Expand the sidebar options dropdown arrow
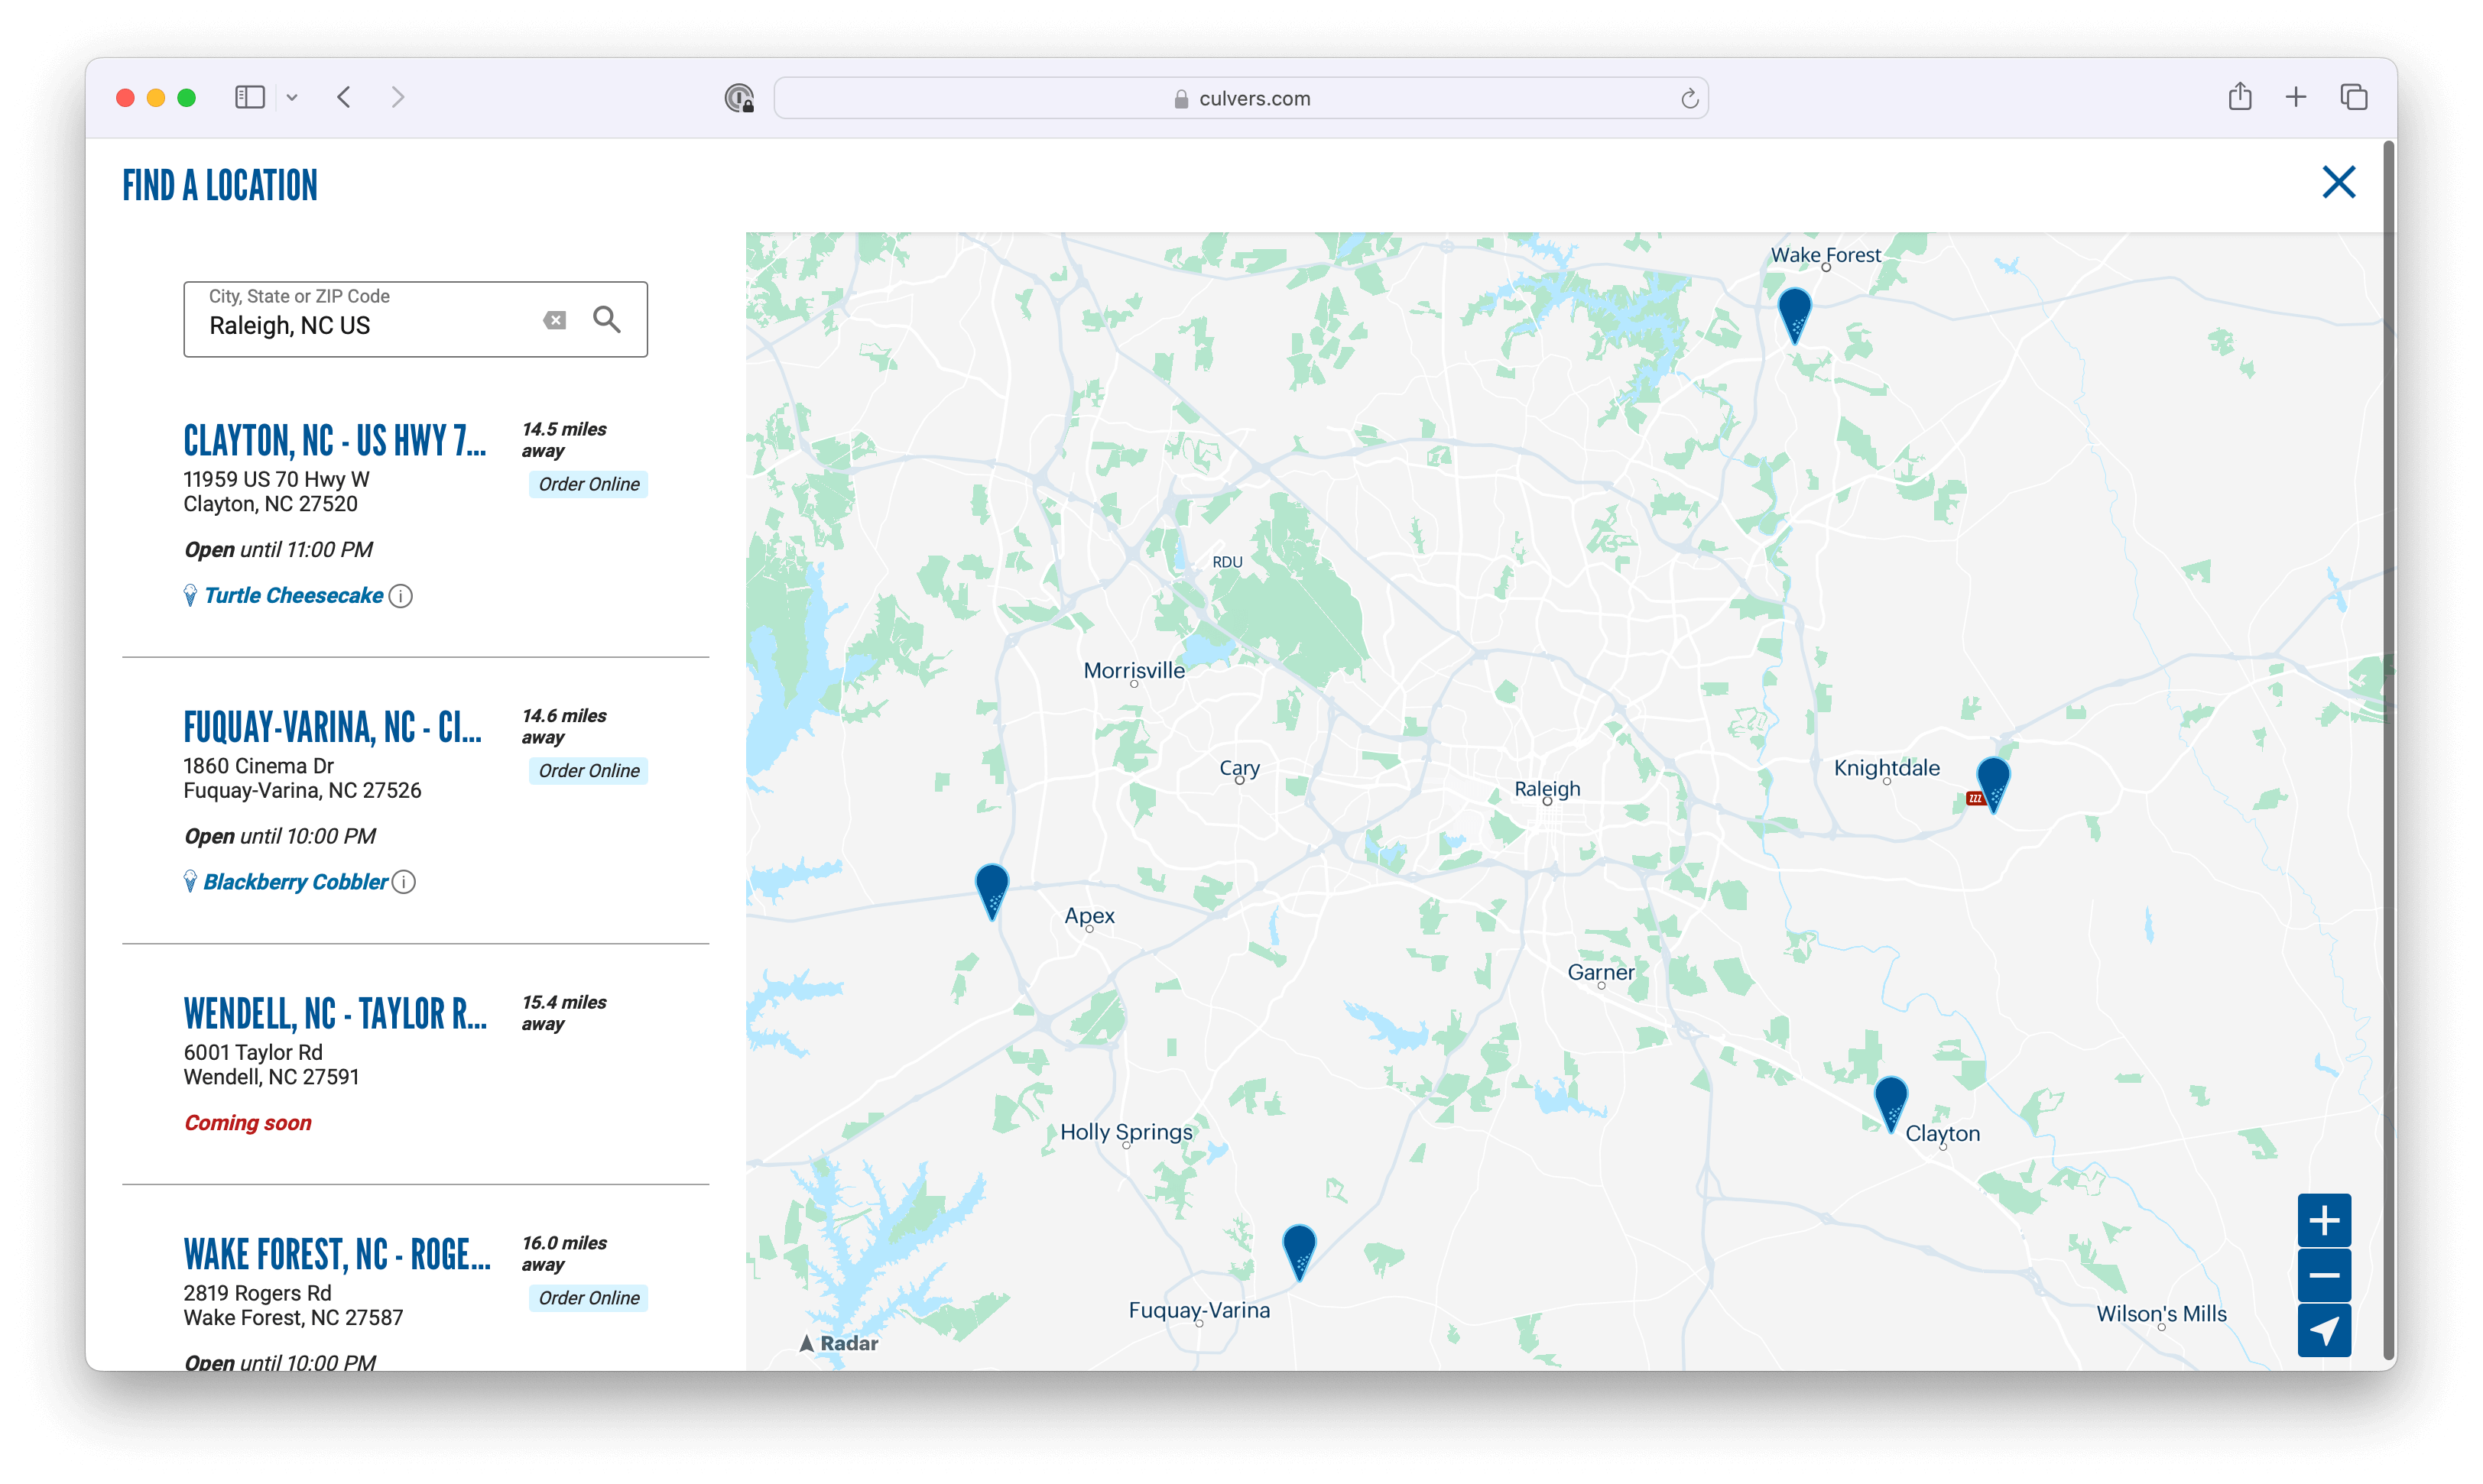This screenshot has width=2483, height=1484. (x=292, y=97)
